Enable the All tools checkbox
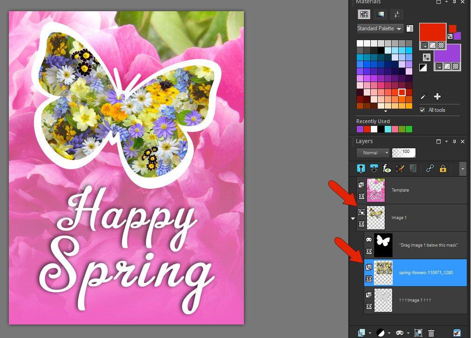471x338 pixels. [422, 110]
